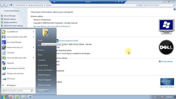Click the search magnifier in Control Panel
The height and width of the screenshot is (99, 176).
point(174,5)
